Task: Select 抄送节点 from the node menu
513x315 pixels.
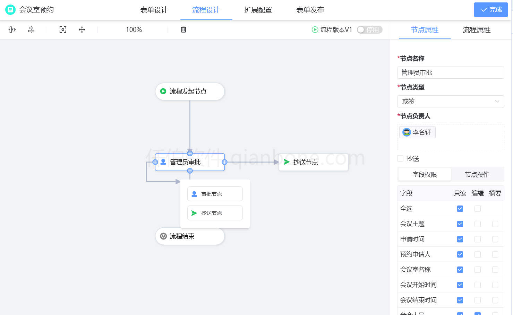Action: tap(215, 213)
